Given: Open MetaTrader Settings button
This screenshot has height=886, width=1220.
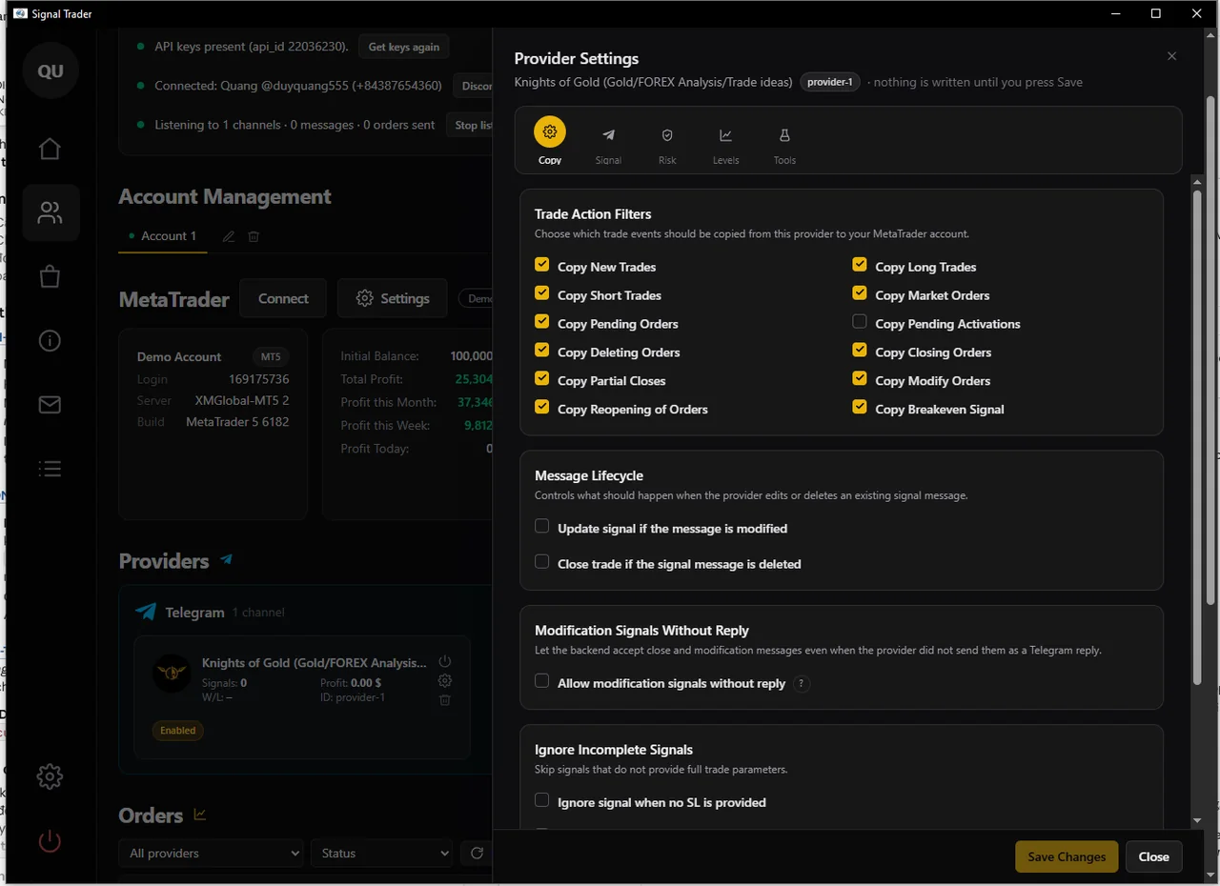Looking at the screenshot, I should coord(392,298).
